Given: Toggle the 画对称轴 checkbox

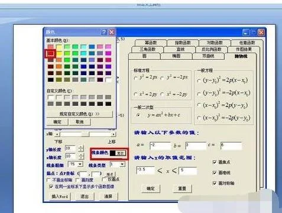Looking at the screenshot, I should pyautogui.click(x=215, y=183).
